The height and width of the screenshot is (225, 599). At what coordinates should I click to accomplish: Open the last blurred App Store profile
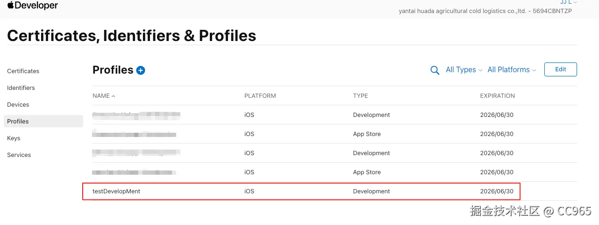[134, 172]
